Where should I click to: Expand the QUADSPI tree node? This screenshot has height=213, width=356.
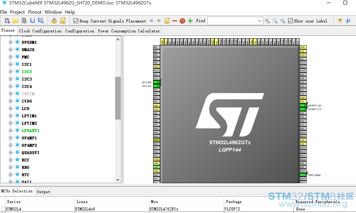(10, 153)
